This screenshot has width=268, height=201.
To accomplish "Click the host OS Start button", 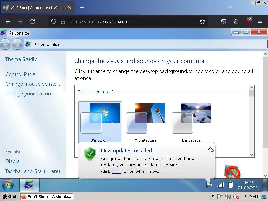I will (x=9, y=197).
